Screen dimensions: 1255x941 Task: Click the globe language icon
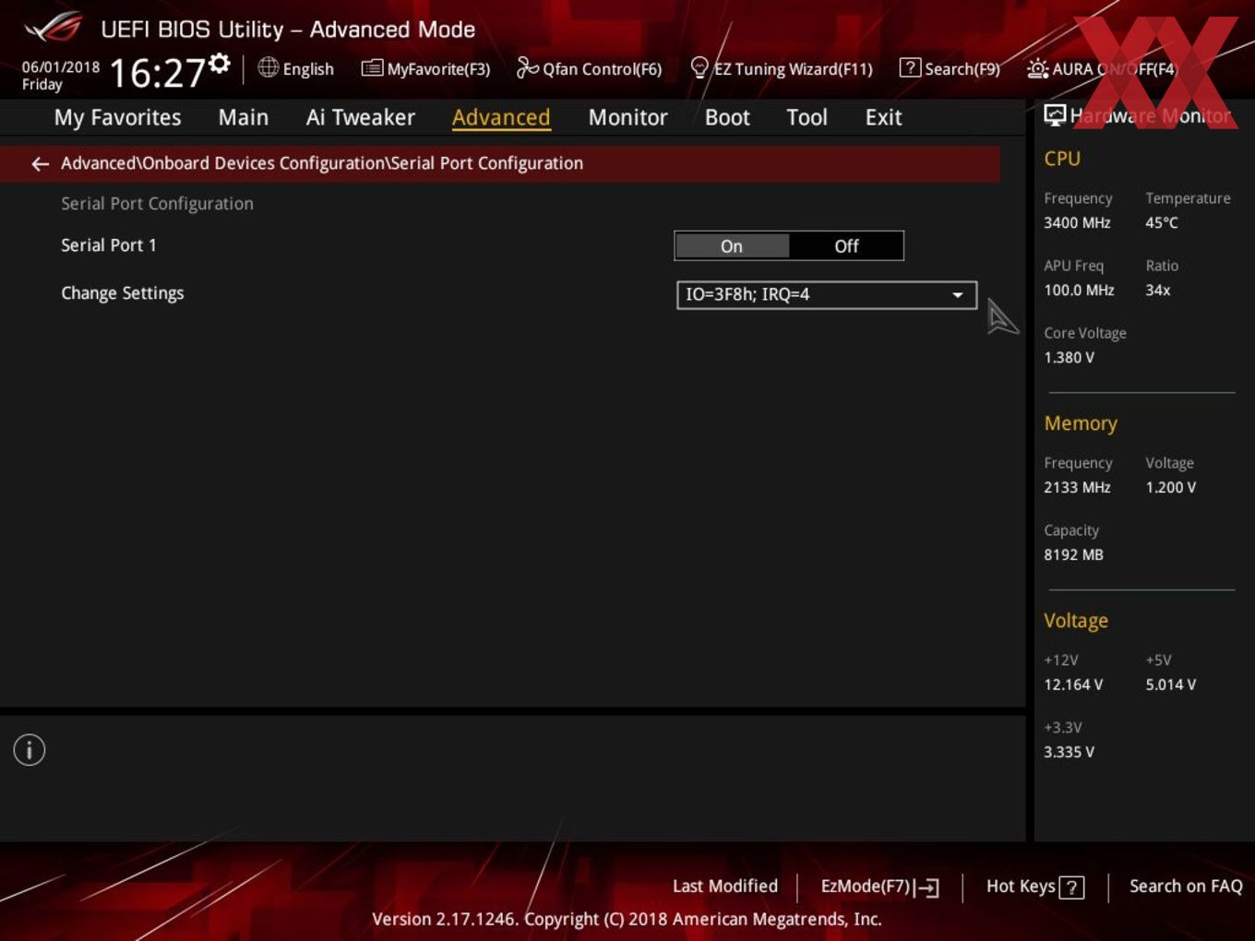[x=268, y=67]
